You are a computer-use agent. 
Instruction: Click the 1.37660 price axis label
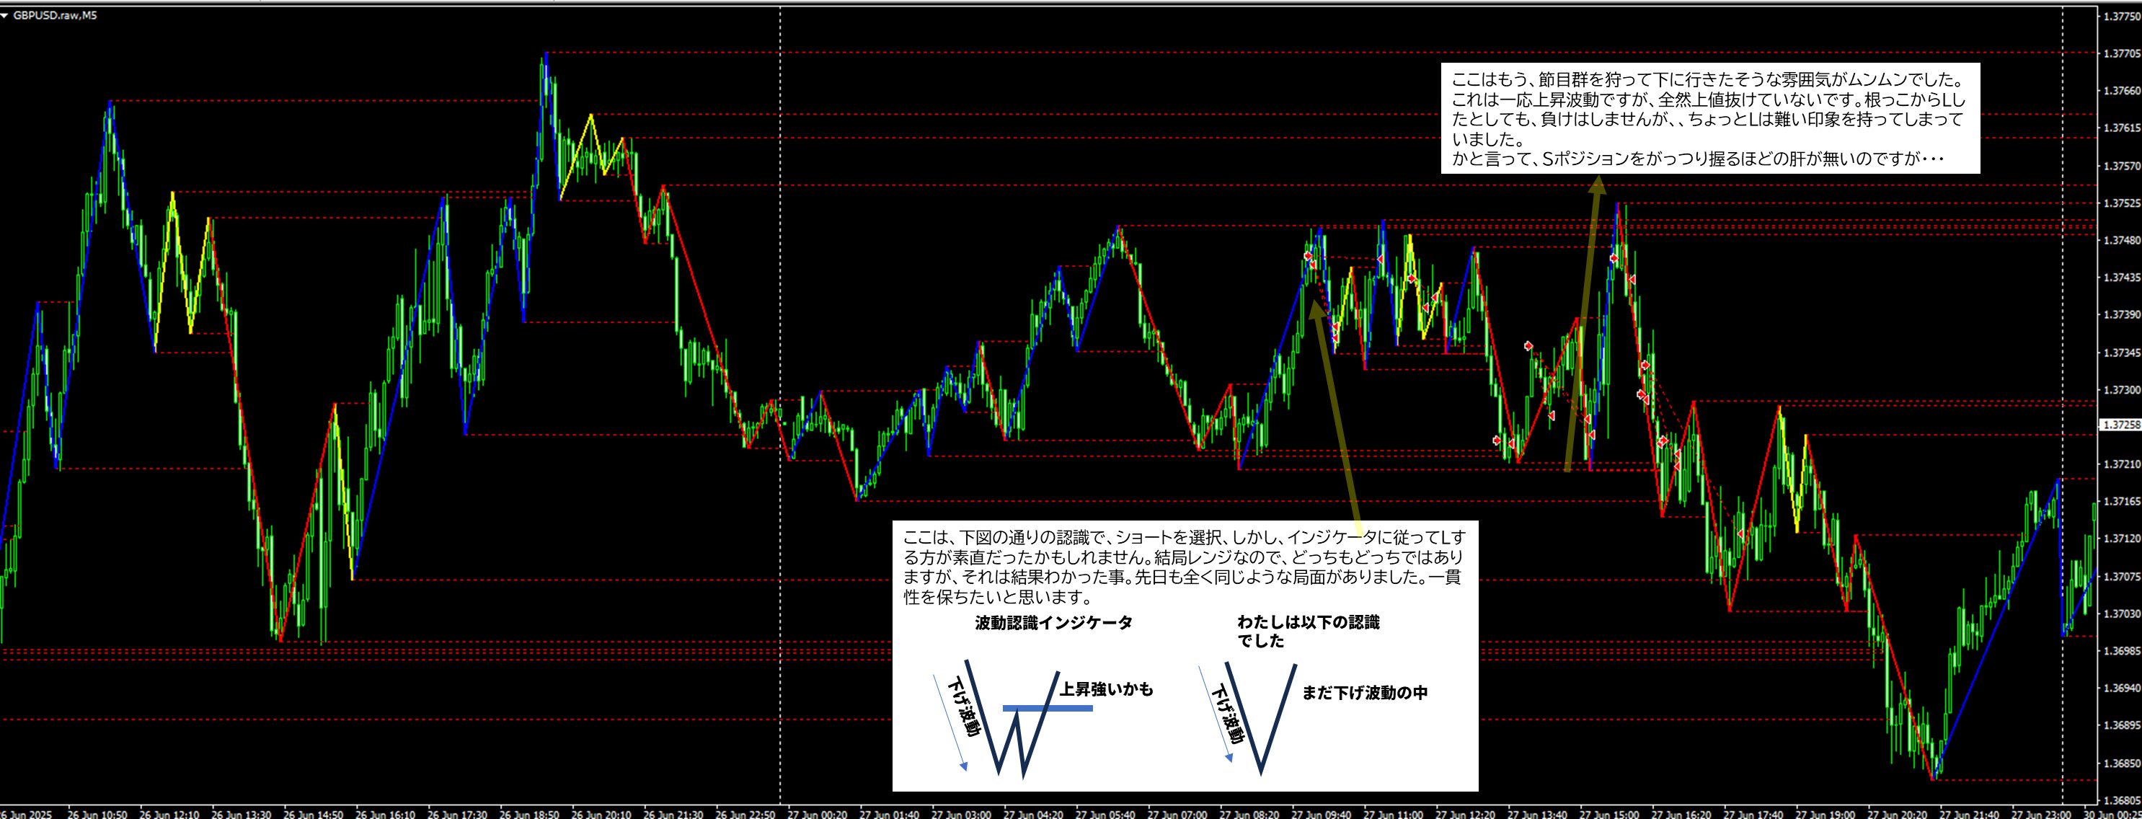[x=2121, y=91]
